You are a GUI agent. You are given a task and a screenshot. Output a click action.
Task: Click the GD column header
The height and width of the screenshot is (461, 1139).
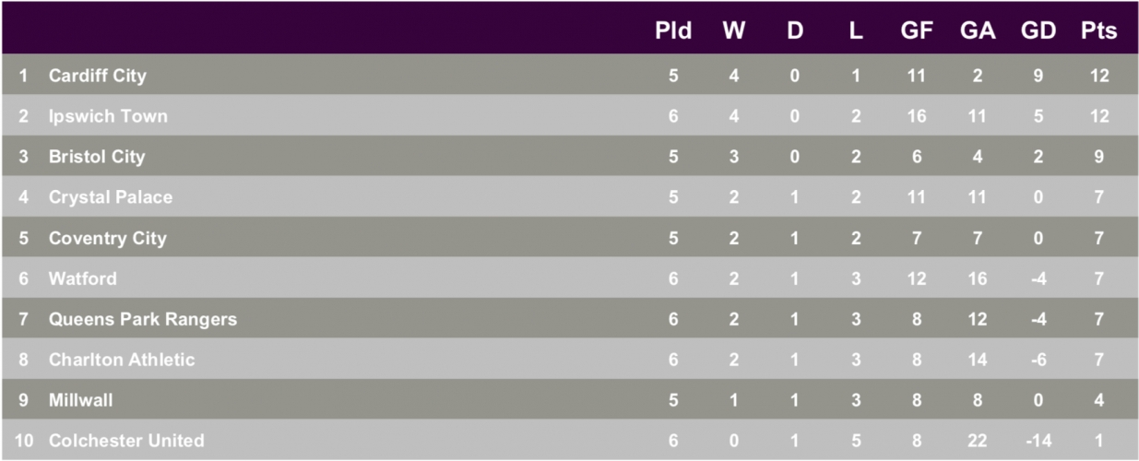coord(1038,30)
